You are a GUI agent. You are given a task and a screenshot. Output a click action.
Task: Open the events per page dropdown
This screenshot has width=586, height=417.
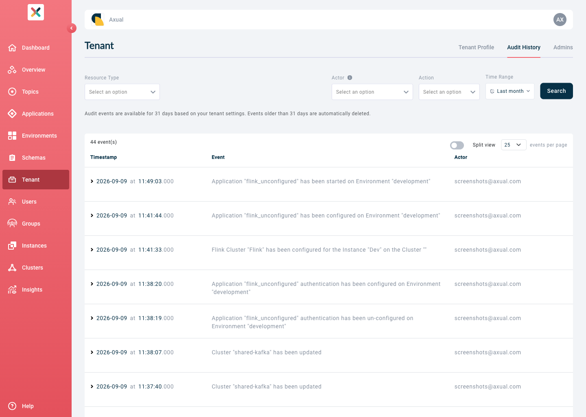[514, 145]
